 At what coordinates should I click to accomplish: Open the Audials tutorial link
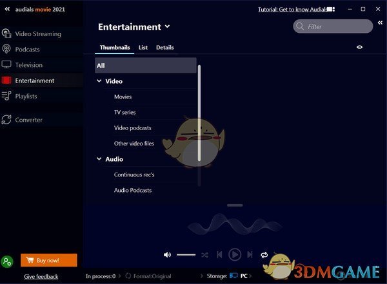292,10
